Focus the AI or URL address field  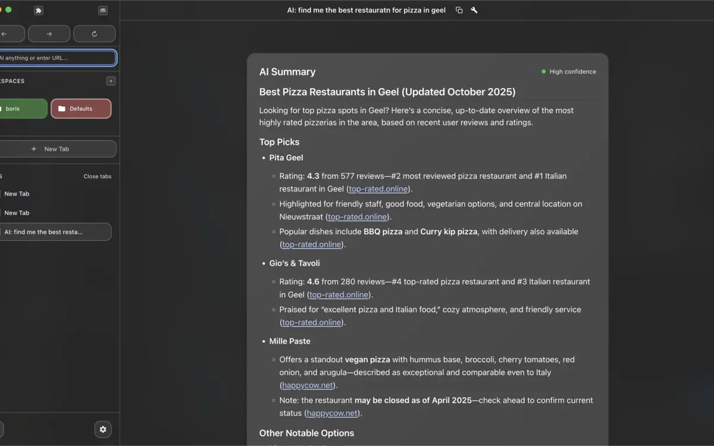click(x=58, y=58)
